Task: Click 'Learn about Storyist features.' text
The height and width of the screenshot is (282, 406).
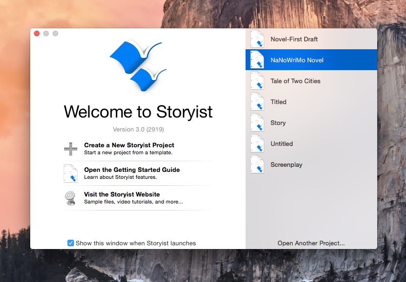Action: point(120,177)
